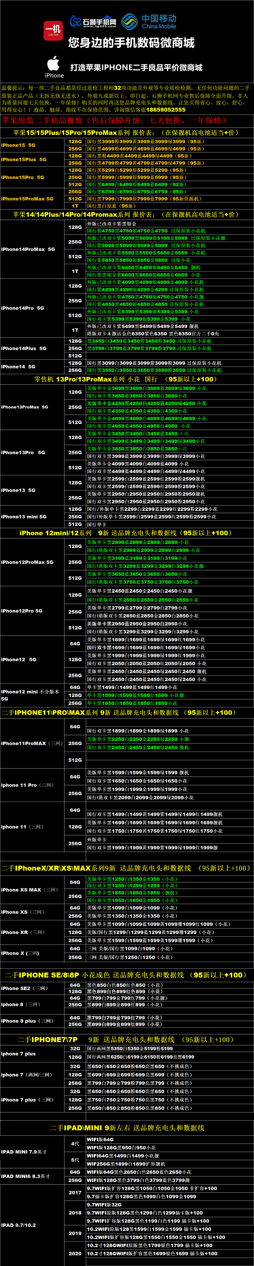Viewport: 254px width, 1266px height.
Task: Select the iPhone XS MAX（三网） model cell
Action: point(33,890)
